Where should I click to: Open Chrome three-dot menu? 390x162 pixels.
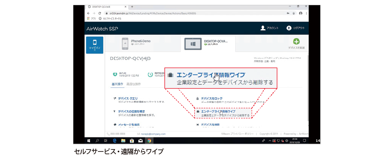(x=306, y=13)
